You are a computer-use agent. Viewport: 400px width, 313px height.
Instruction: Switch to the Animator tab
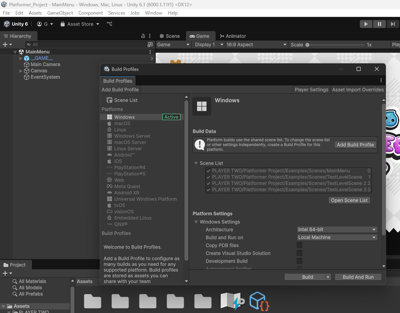click(233, 36)
